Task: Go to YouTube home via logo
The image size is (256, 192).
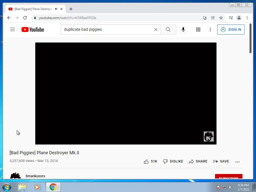Action: [x=33, y=29]
